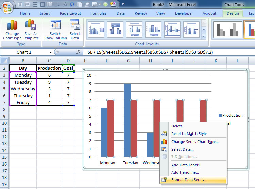Select the third chart layout thumbnail
The width and height of the screenshot is (255, 189).
[x=134, y=30]
